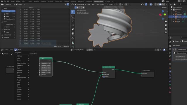The image size is (187, 105).
Task: Select the viewport Select Box tool
Action: coord(73,12)
